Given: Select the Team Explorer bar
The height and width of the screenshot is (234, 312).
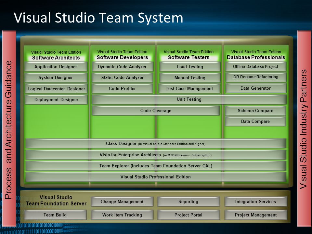Looking at the screenshot, I should pyautogui.click(x=156, y=166).
